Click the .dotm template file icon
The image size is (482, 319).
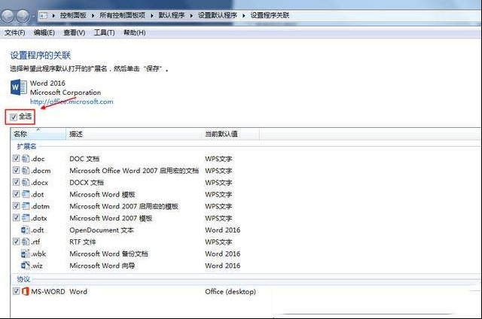(x=26, y=206)
